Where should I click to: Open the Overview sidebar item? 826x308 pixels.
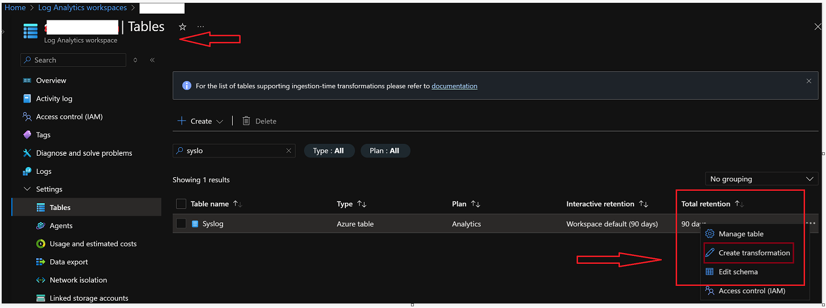(x=51, y=80)
